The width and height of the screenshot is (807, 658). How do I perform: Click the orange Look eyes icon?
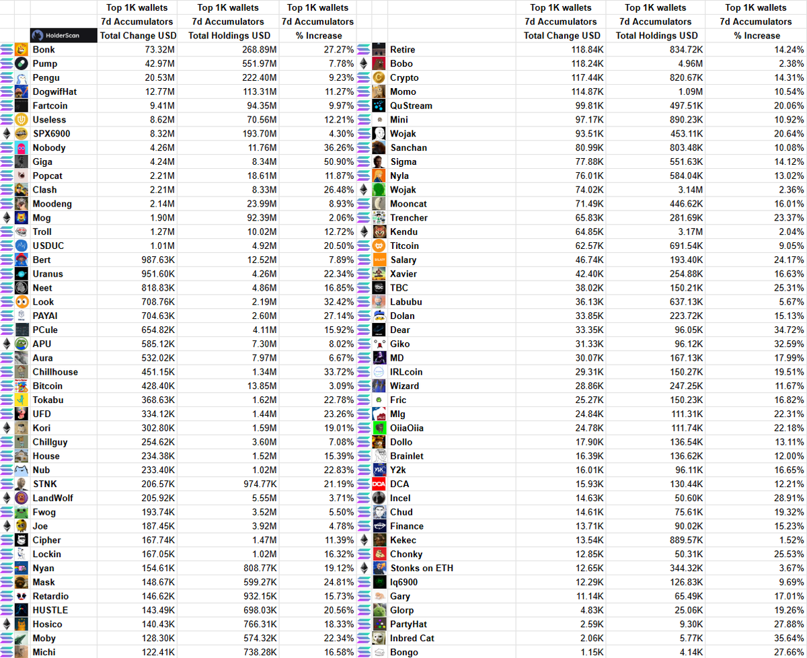(22, 302)
